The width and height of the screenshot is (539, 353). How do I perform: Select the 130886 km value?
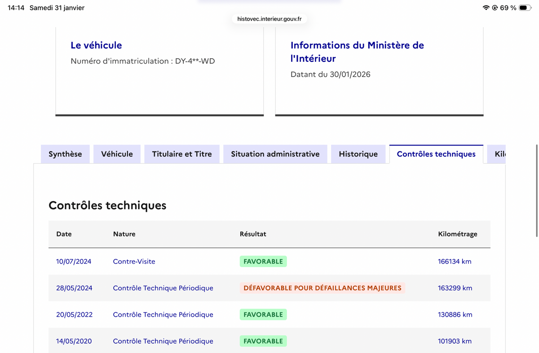tap(455, 314)
